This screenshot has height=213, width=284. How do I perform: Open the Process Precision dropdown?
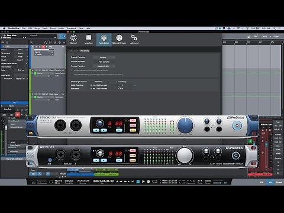click(104, 66)
